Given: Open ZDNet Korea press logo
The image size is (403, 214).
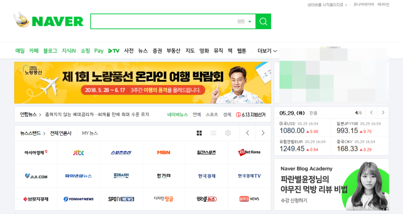Looking at the screenshot, I should 249,152.
